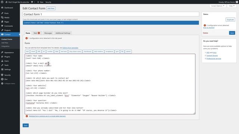
Task: Open Tools in the sidebar
Action: 6,66
